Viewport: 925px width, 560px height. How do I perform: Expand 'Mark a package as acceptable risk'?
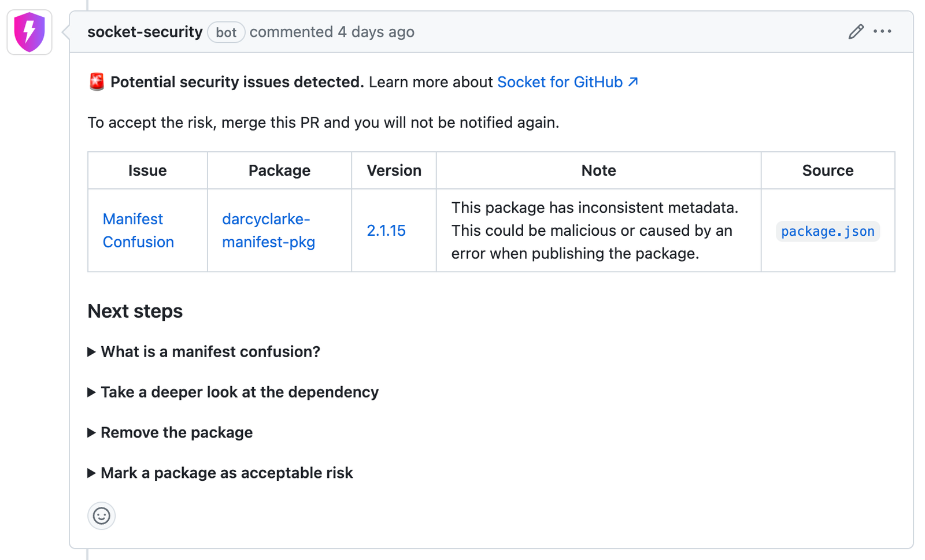point(227,473)
